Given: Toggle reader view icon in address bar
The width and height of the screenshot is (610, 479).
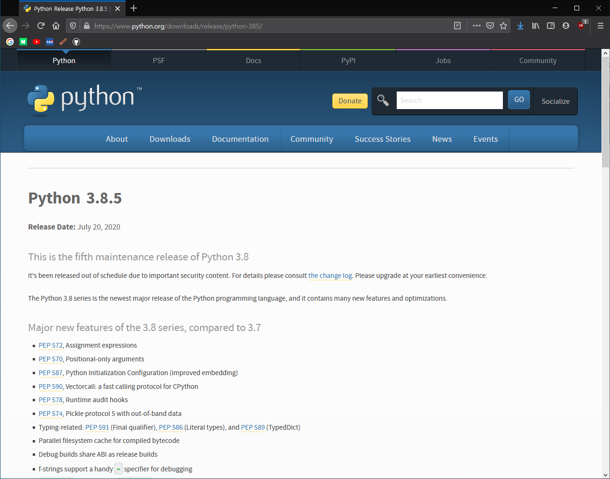Looking at the screenshot, I should pos(457,26).
